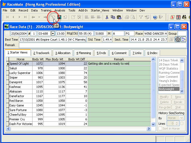
Task: Click the Delete button
Action: (164, 102)
